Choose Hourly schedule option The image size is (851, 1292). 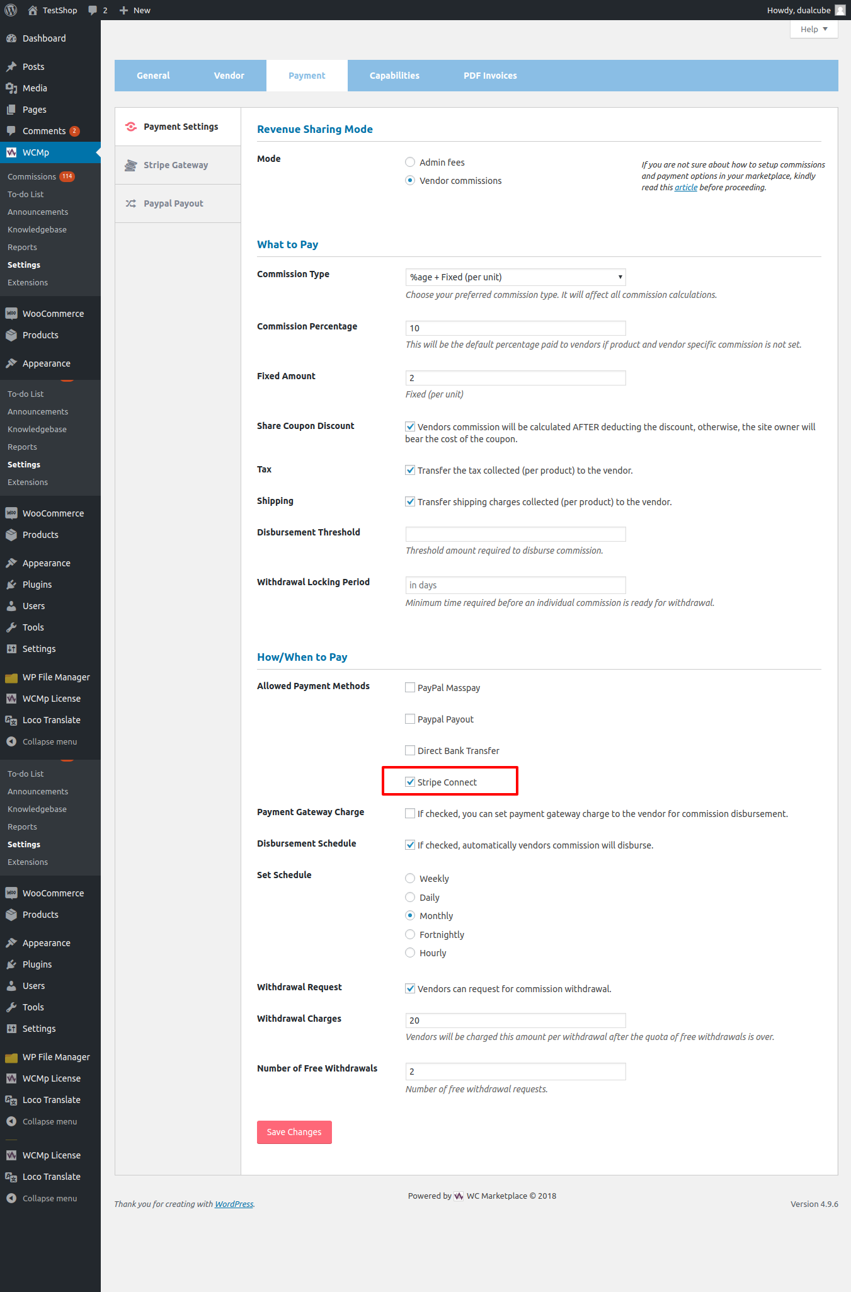[x=410, y=953]
